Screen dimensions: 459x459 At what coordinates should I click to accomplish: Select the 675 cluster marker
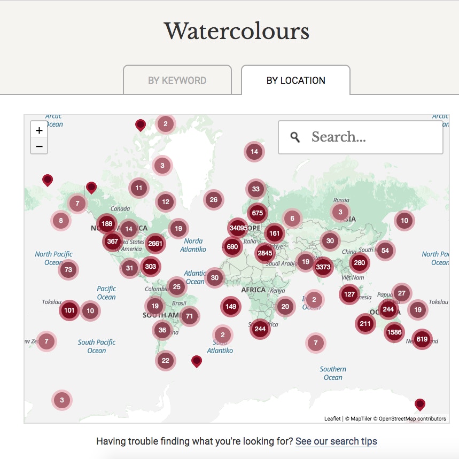point(258,213)
